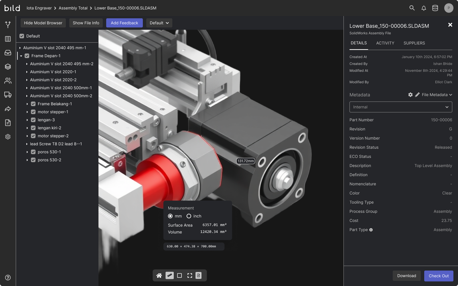Open fullscreen view of the model
This screenshot has width=458, height=286.
pos(189,275)
